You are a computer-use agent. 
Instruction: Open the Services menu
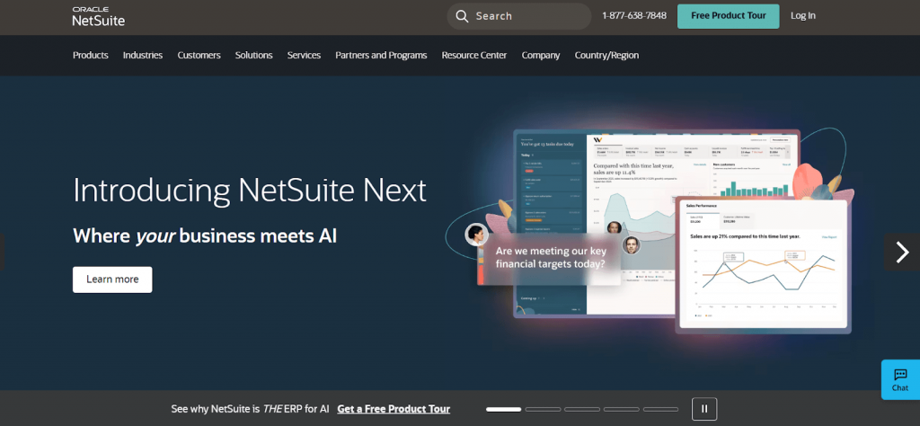[x=304, y=55]
